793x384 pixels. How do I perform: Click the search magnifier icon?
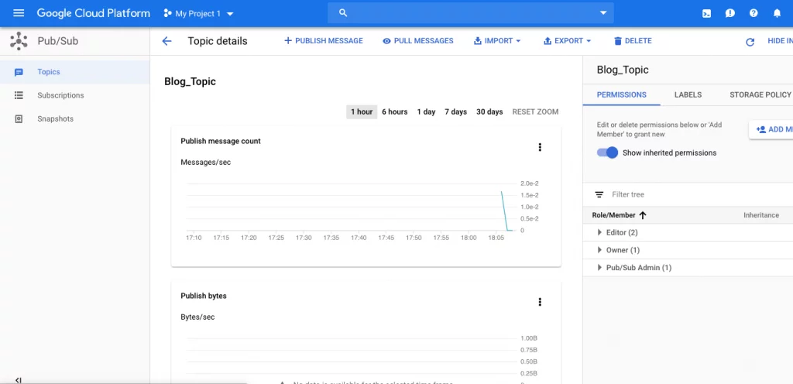click(x=343, y=13)
